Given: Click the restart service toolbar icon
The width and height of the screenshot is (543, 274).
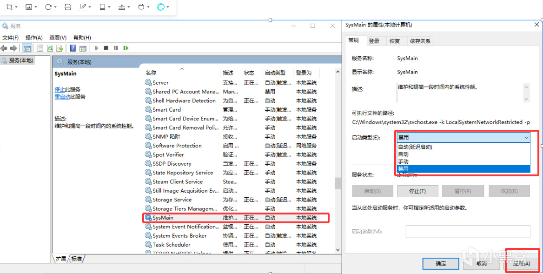Looking at the screenshot, I should tap(126, 48).
